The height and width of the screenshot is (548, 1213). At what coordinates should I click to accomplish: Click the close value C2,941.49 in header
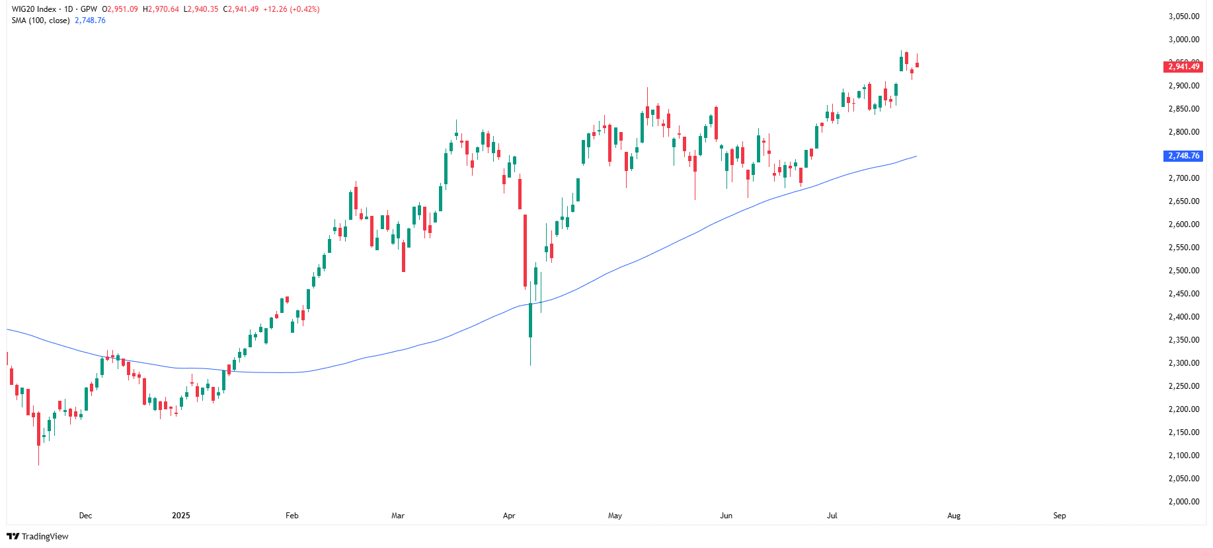click(241, 9)
